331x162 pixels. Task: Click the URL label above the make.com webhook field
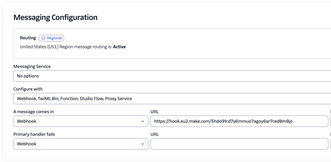(x=155, y=112)
